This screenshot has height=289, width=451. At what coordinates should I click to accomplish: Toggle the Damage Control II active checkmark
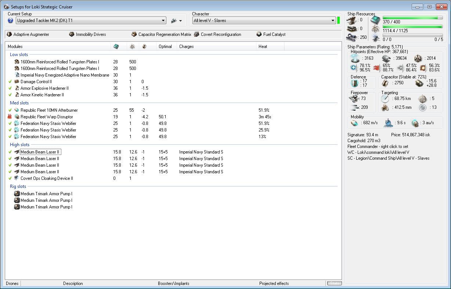pyautogui.click(x=10, y=82)
